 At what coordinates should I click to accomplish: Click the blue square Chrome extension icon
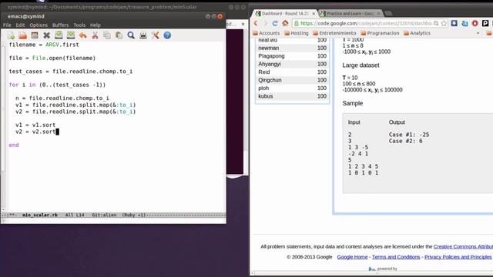click(x=454, y=23)
